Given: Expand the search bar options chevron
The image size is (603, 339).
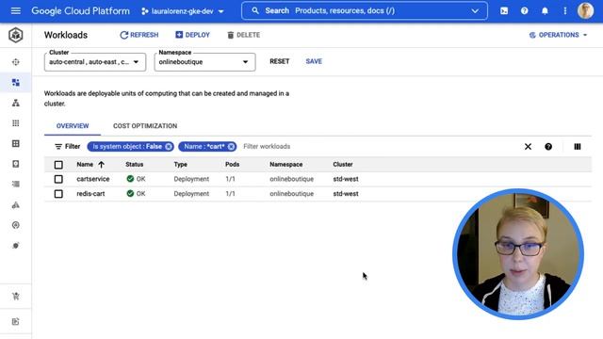Looking at the screenshot, I should 475,10.
